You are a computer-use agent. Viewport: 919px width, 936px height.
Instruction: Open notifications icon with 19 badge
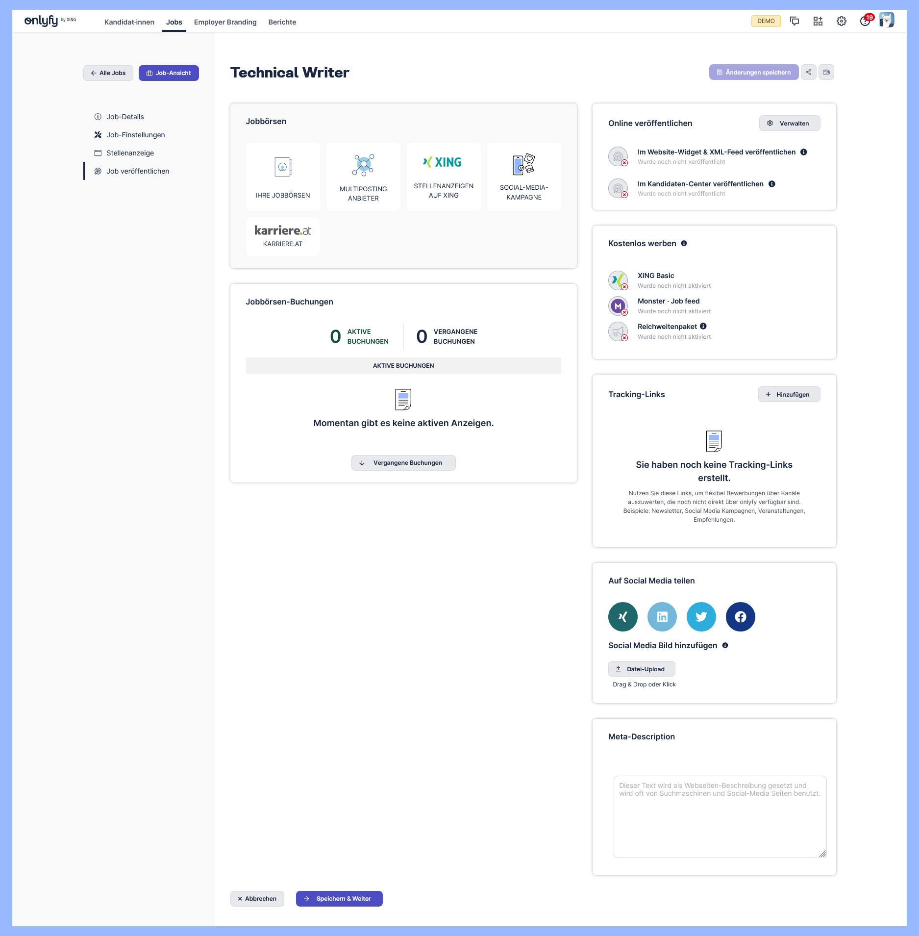(x=865, y=21)
